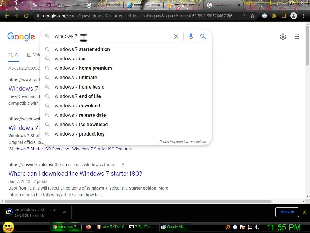Switch to the Download browser tab
This screenshot has height=233, width=310.
144,5
